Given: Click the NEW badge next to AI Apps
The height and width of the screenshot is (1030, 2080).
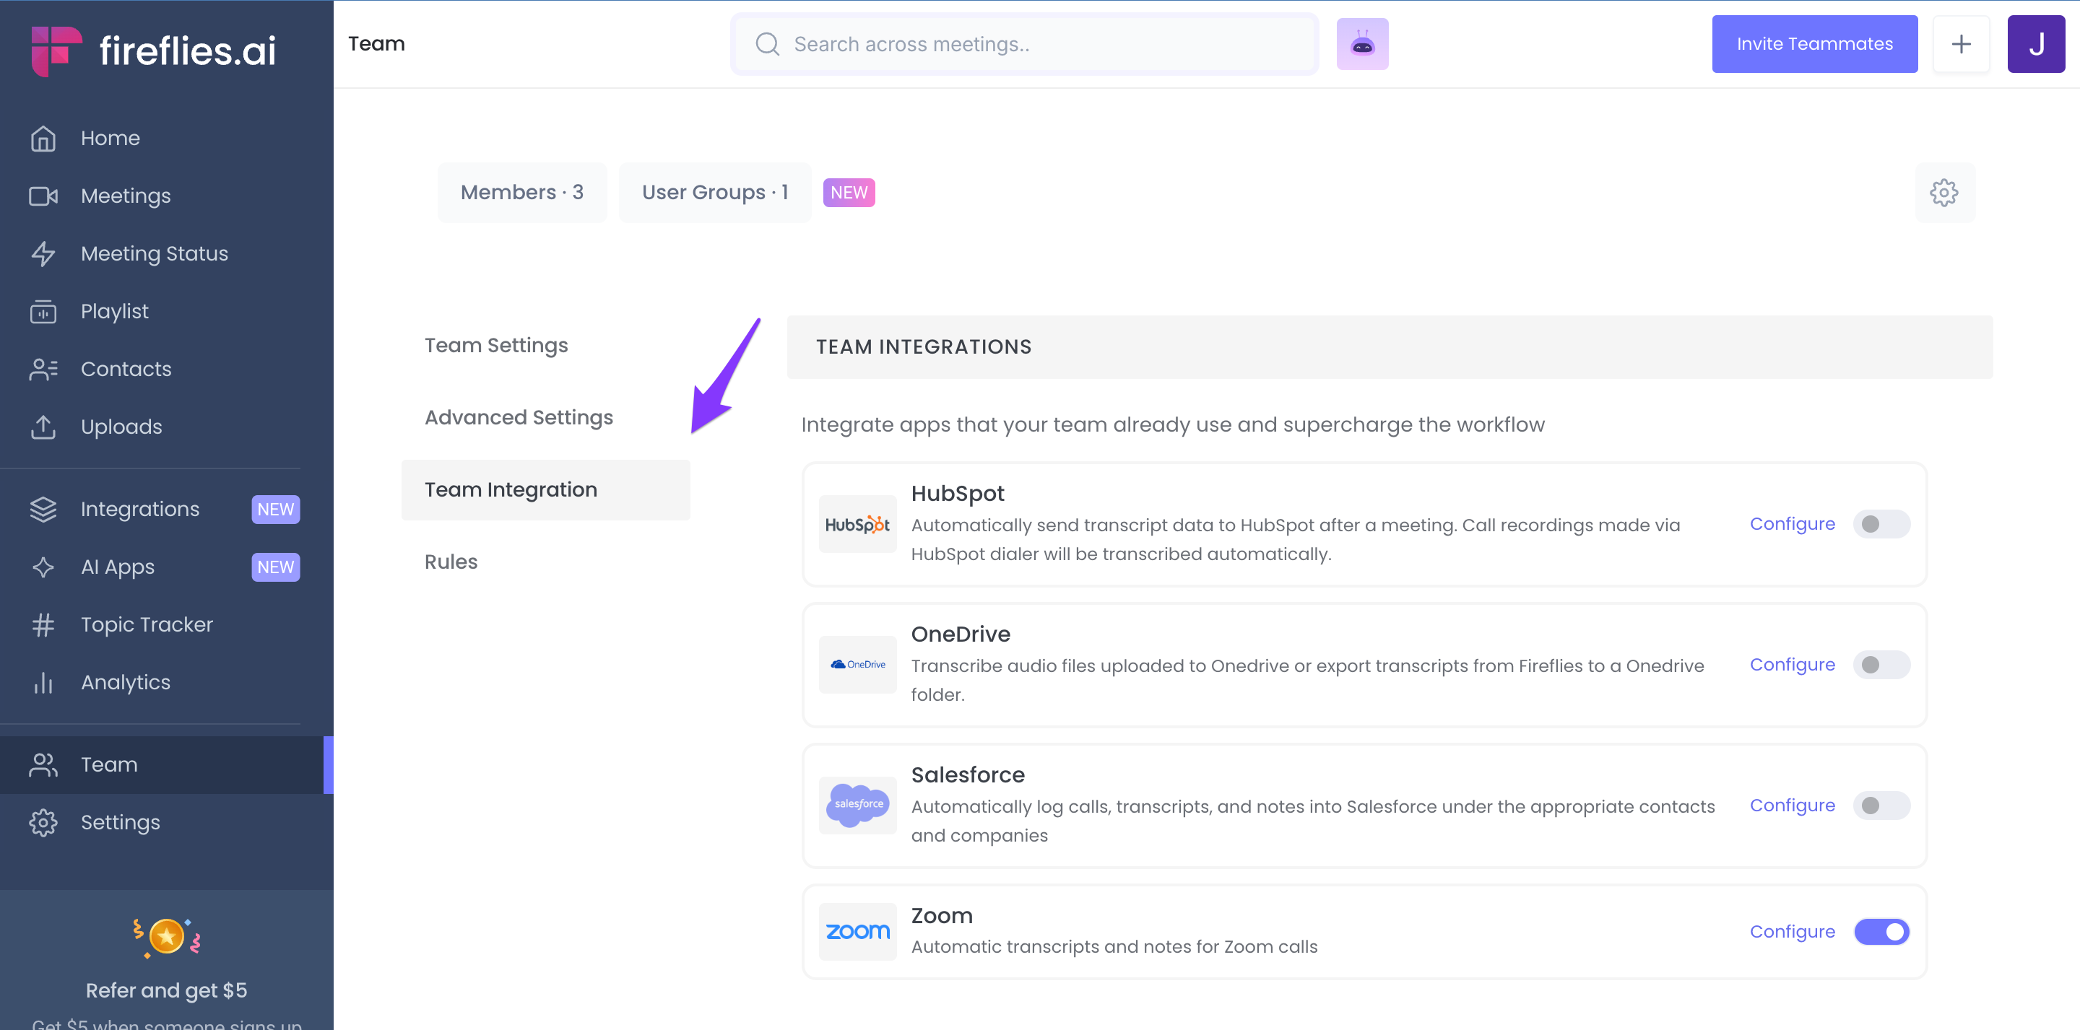Looking at the screenshot, I should point(275,567).
